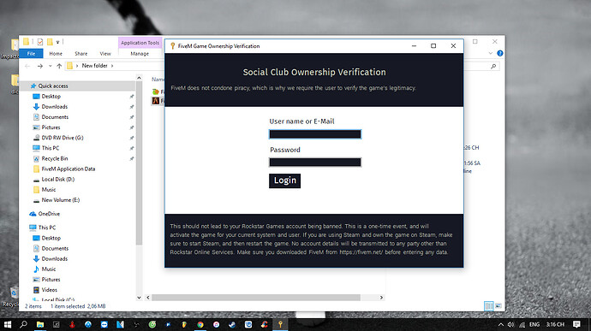The image size is (591, 331).
Task: Select FiveM Application Data in the sidebar
Action: 69,169
